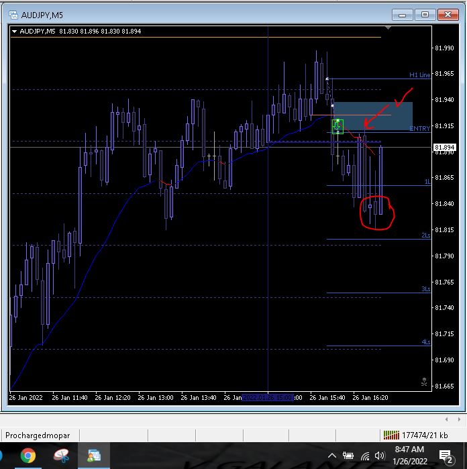Select the ENTRY line label

point(420,128)
